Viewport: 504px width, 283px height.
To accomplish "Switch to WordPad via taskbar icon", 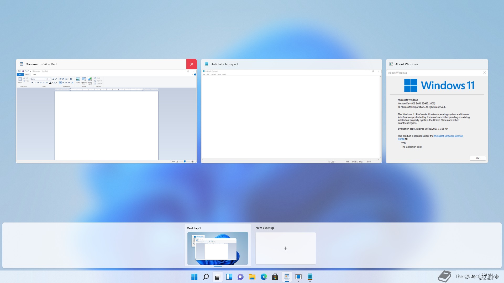I will click(x=287, y=277).
